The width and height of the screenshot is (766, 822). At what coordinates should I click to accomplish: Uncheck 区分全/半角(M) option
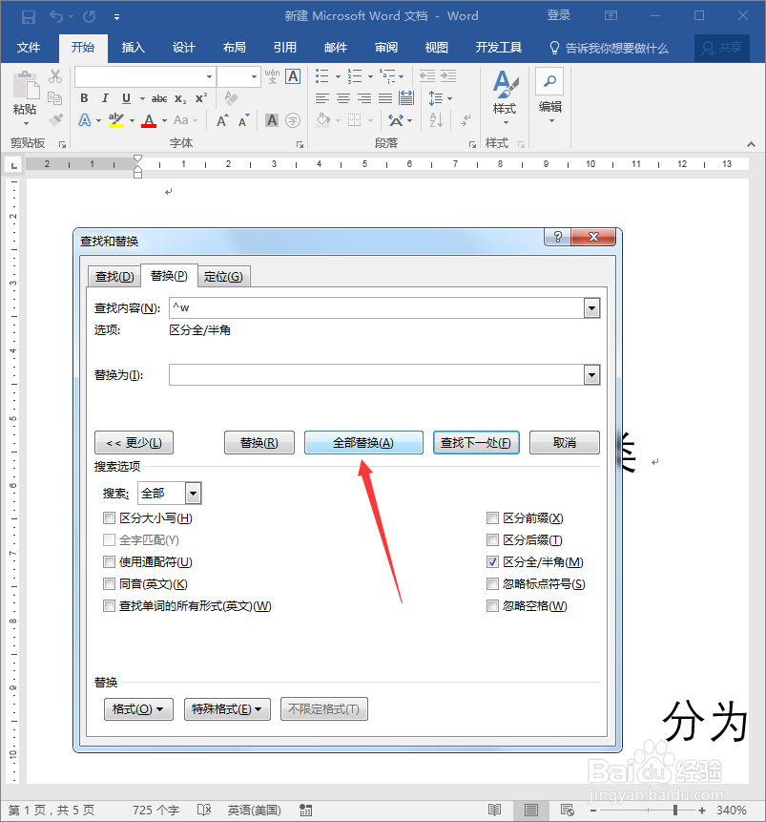click(492, 562)
